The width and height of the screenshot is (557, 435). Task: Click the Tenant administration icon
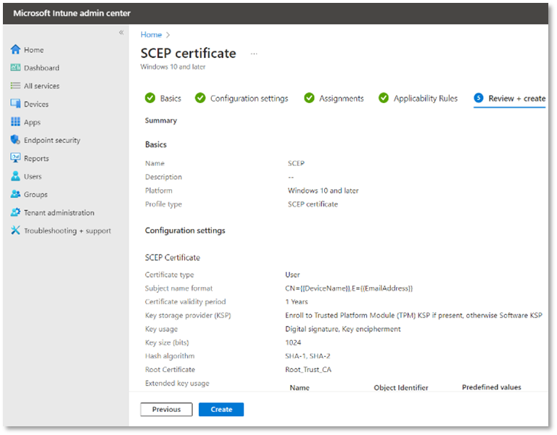15,213
